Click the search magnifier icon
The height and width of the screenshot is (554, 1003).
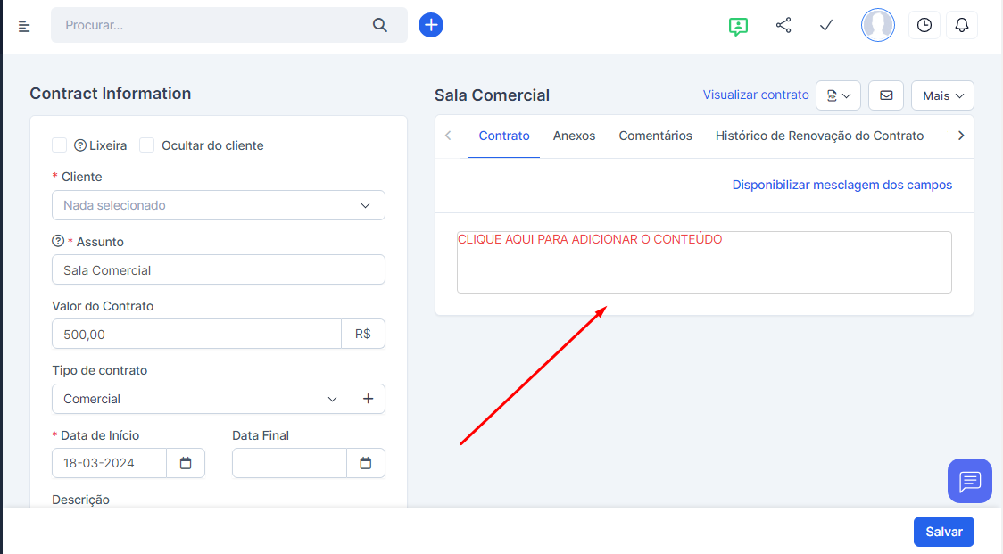tap(380, 25)
